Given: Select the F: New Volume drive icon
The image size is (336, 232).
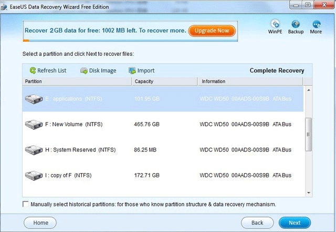Looking at the screenshot, I should 34,125.
